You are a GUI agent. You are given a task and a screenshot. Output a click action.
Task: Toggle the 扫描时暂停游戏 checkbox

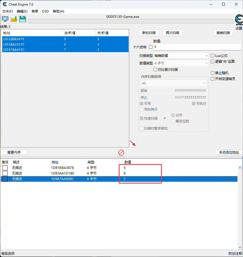[142, 128]
